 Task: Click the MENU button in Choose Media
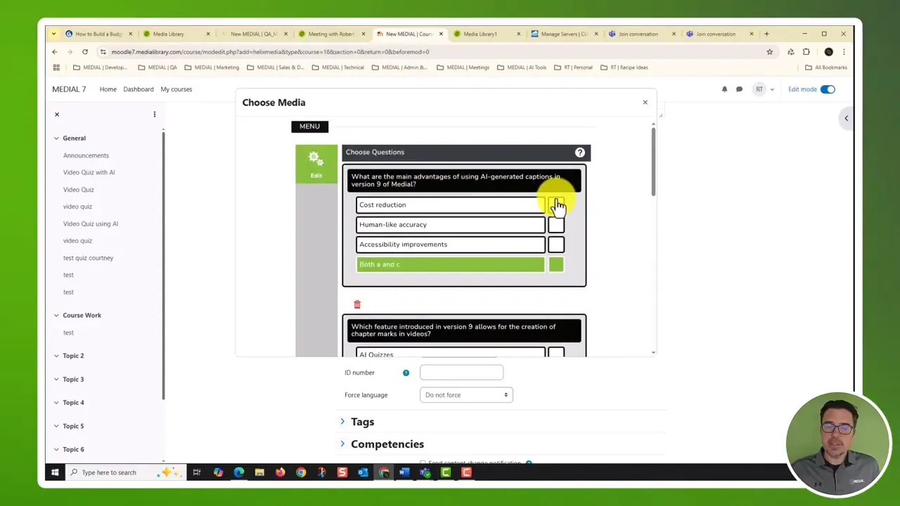(x=309, y=126)
